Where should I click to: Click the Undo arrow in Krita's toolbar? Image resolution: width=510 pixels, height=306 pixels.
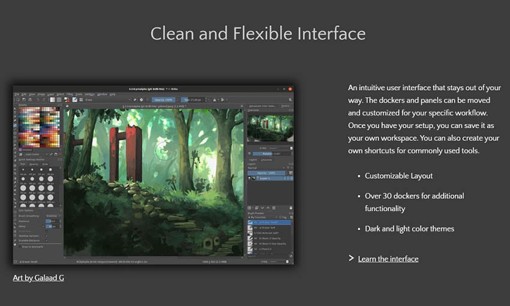(x=38, y=100)
